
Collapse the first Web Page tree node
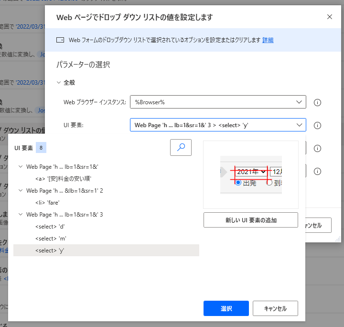coord(21,167)
